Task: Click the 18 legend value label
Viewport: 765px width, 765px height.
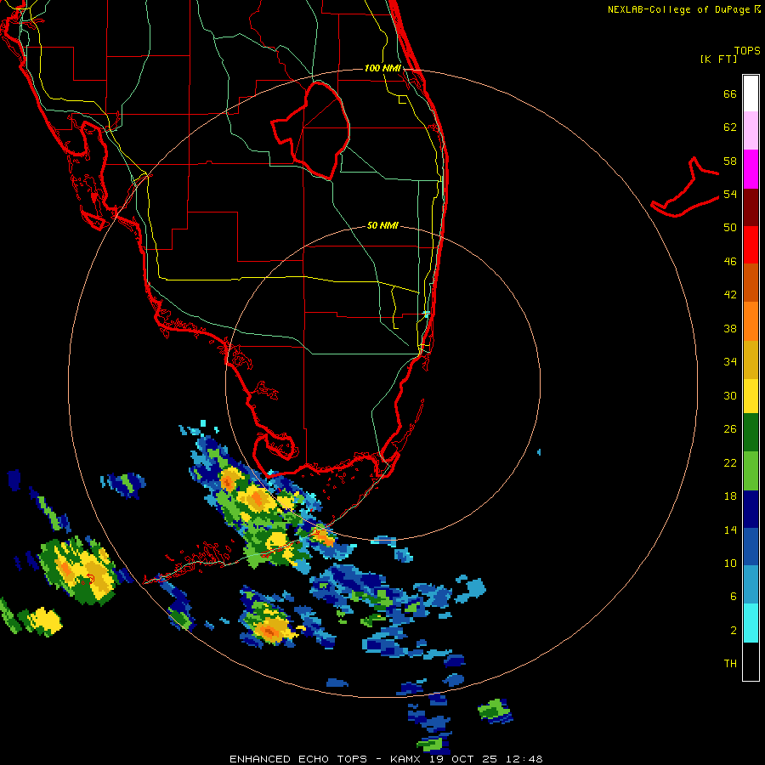Action: (730, 496)
